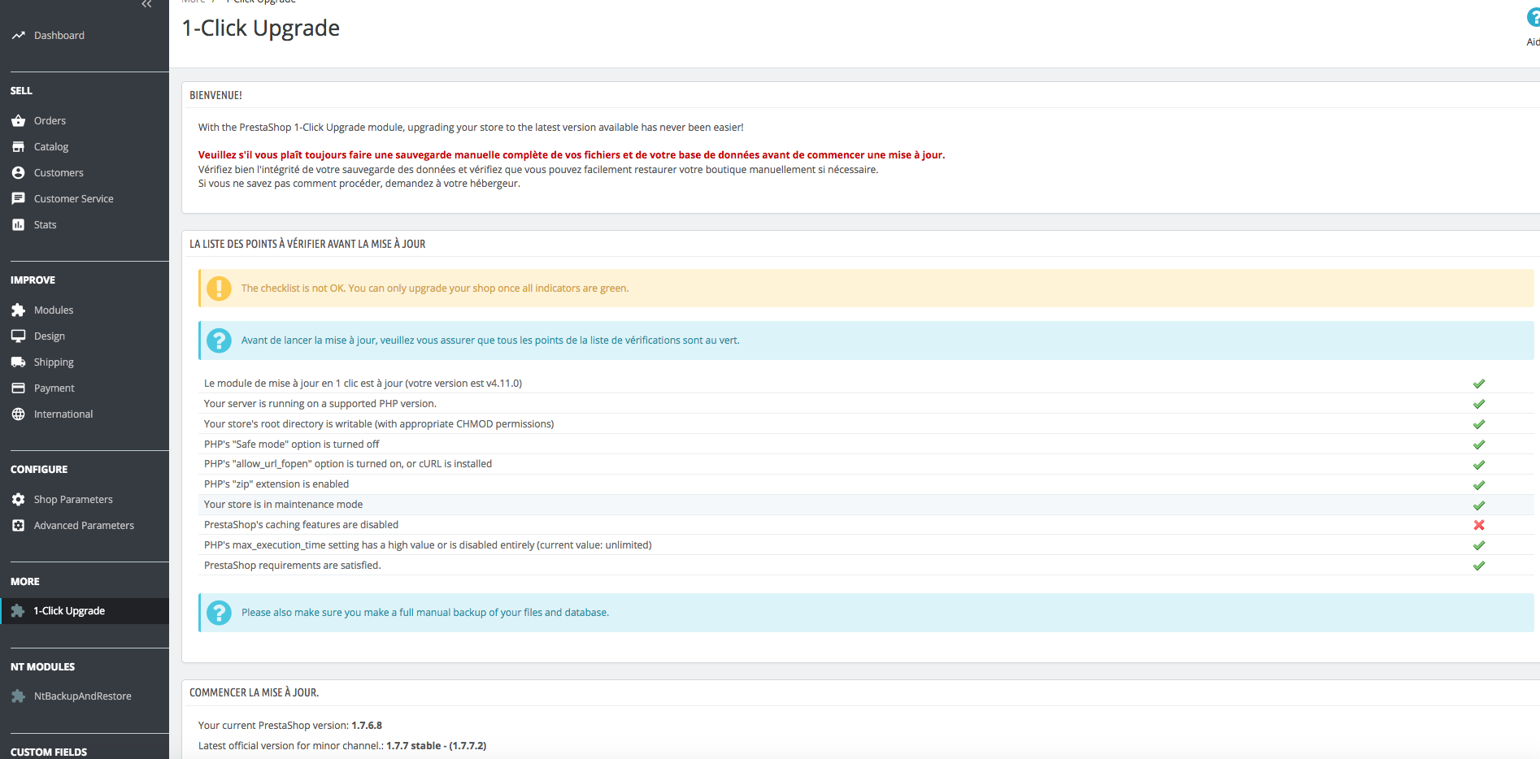Open Customer Service in the sidebar
This screenshot has height=759, width=1540.
coord(74,199)
